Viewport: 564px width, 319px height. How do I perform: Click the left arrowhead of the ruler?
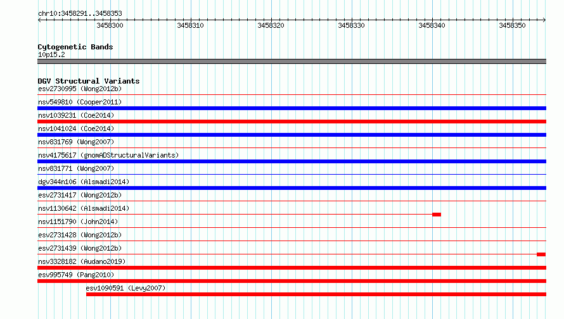click(39, 20)
